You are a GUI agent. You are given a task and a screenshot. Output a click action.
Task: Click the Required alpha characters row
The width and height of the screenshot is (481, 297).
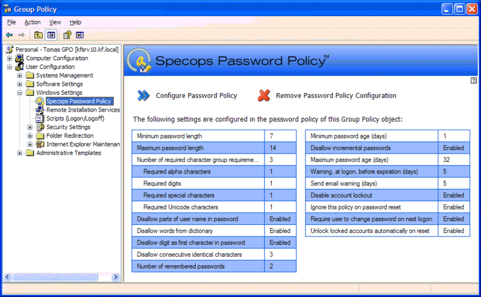(x=214, y=172)
